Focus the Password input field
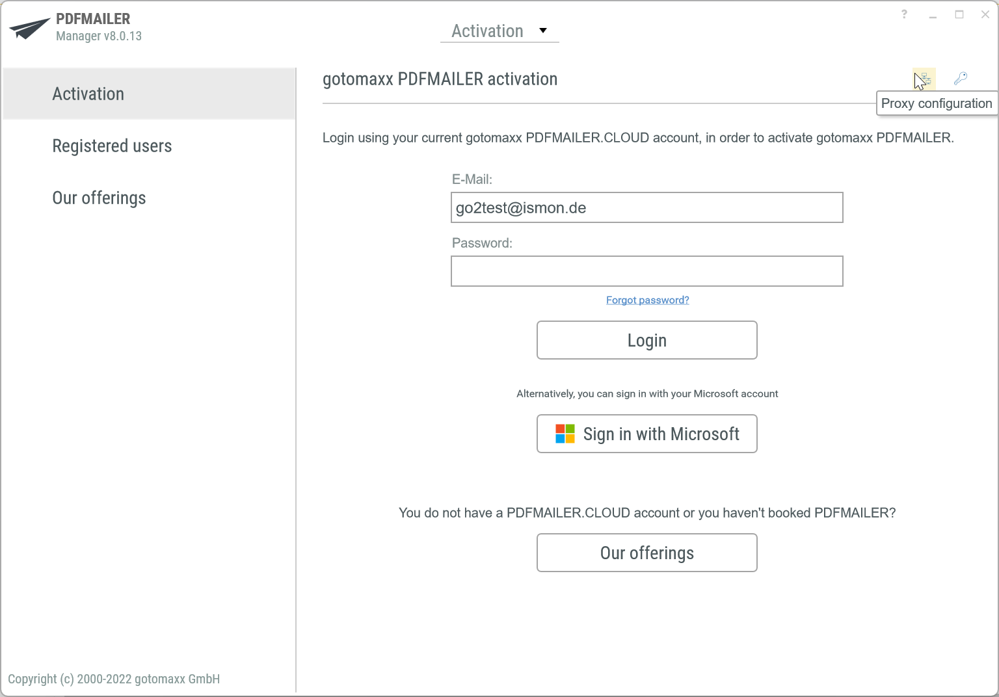Screen dimensions: 999x697 [x=647, y=271]
